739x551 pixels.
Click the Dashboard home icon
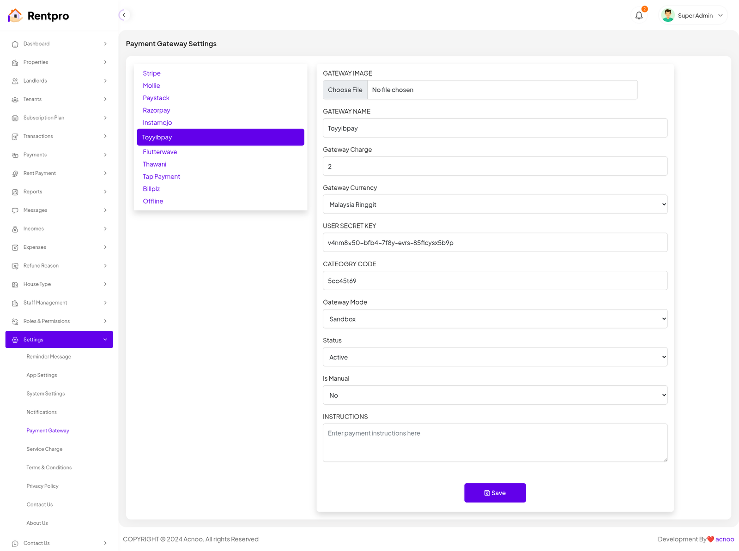[x=15, y=44]
